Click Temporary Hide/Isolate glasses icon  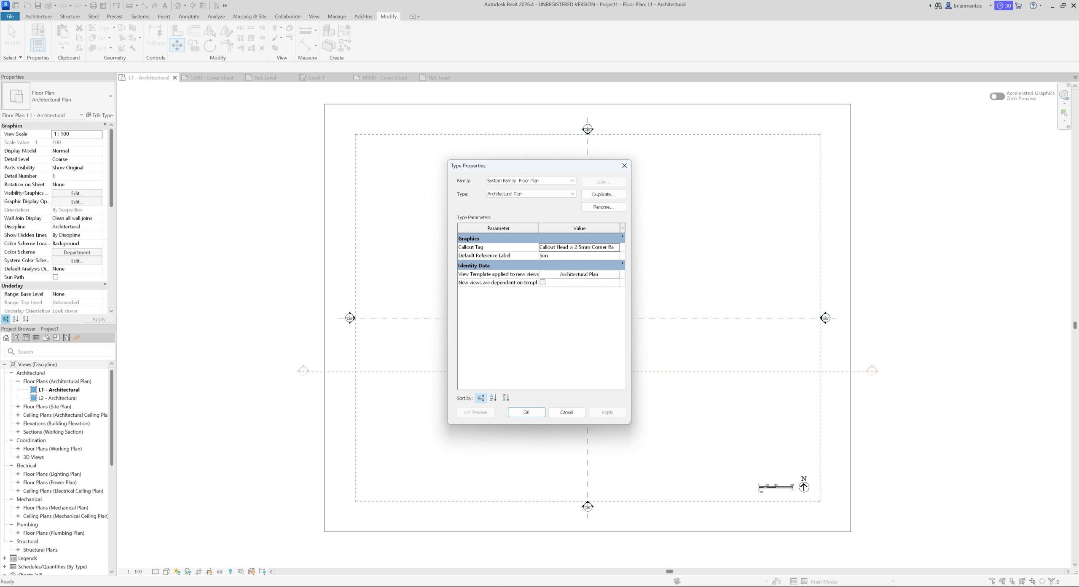tap(220, 571)
